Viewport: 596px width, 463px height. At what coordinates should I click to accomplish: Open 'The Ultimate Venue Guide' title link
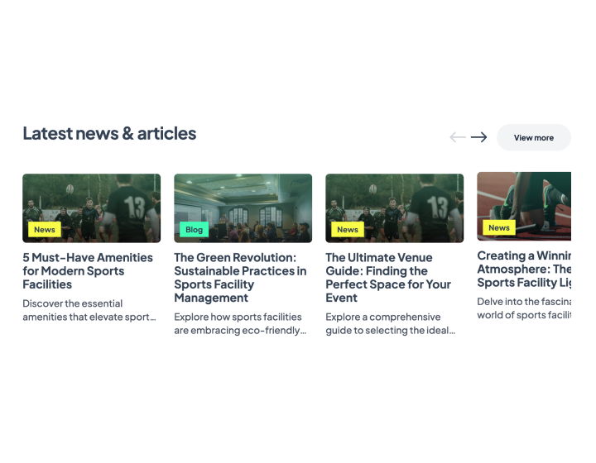point(388,278)
